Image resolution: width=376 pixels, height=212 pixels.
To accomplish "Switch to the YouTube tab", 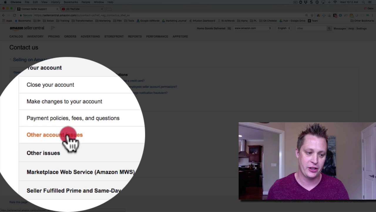I will pyautogui.click(x=82, y=9).
